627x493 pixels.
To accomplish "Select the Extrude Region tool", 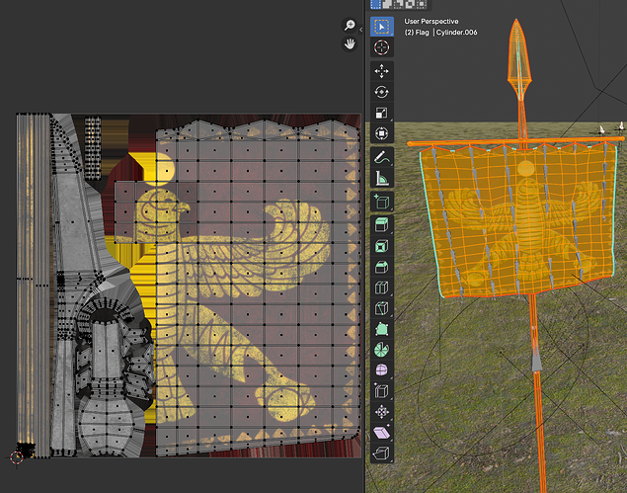I will (x=382, y=225).
